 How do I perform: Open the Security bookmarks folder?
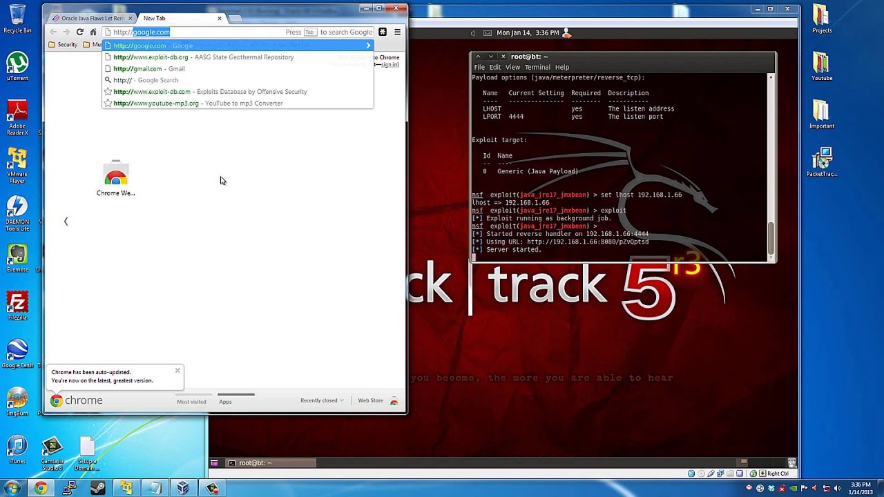[x=63, y=45]
